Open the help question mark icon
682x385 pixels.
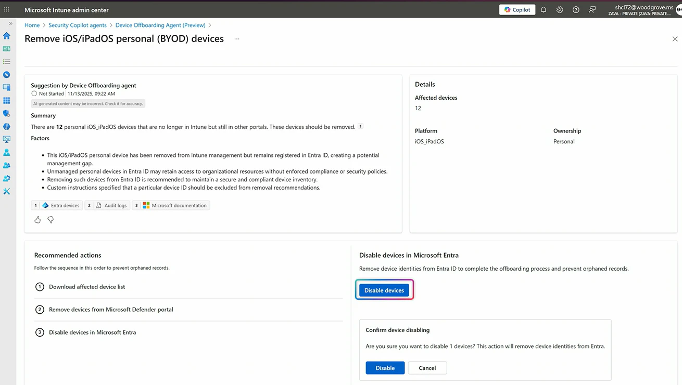click(576, 9)
